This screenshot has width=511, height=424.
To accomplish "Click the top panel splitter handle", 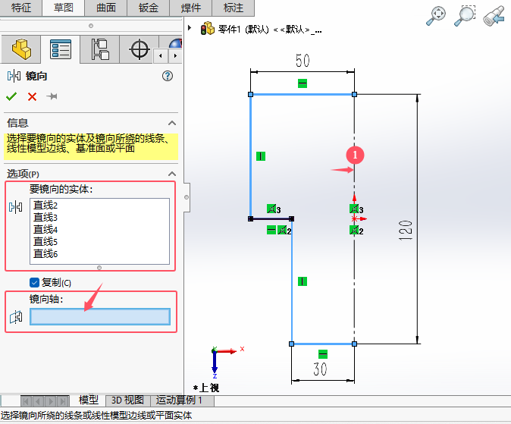I will [x=91, y=26].
